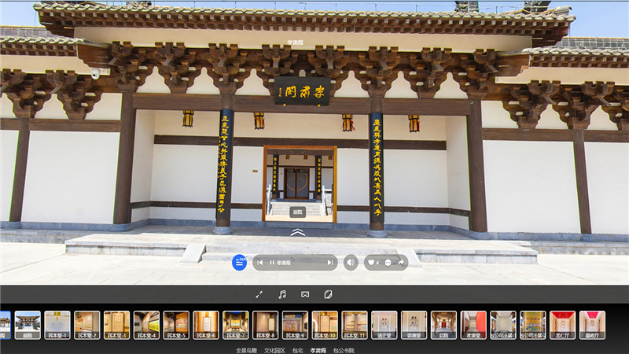Viewport: 629px width, 354px height.
Task: Click the planet view icon
Action: pos(328,294)
